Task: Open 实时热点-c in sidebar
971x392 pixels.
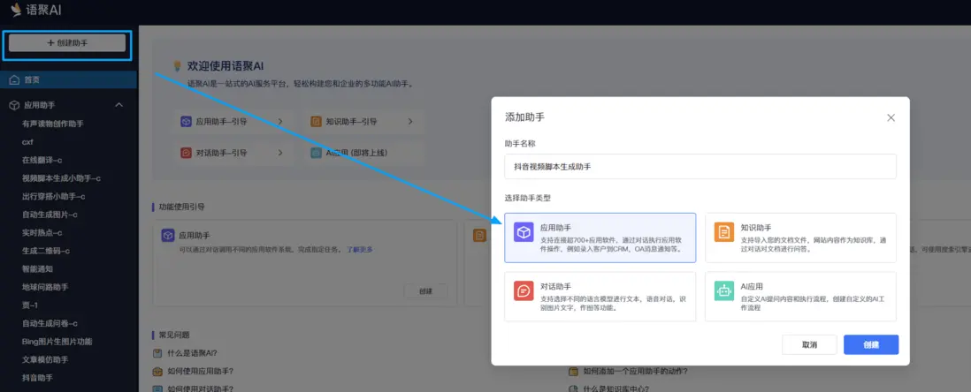Action: pyautogui.click(x=42, y=232)
